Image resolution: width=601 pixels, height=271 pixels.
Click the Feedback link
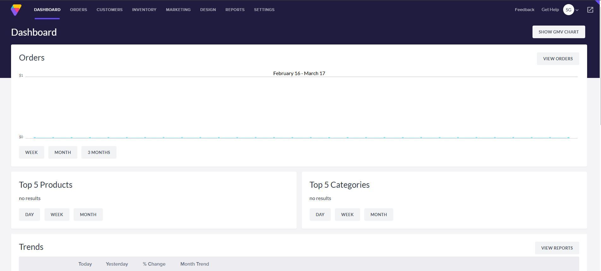point(524,10)
